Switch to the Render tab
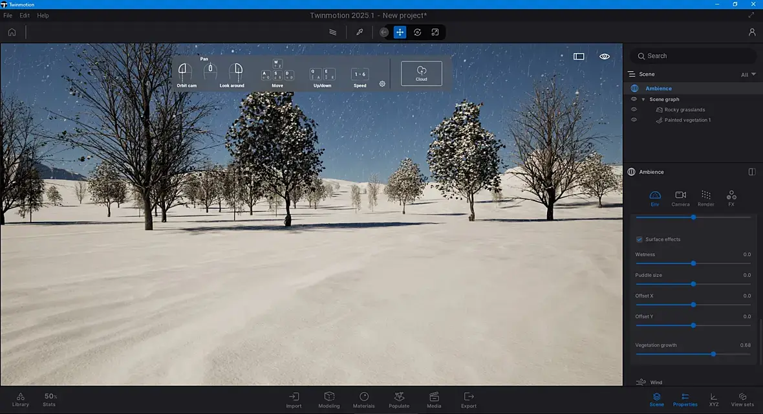The image size is (763, 414). click(705, 198)
